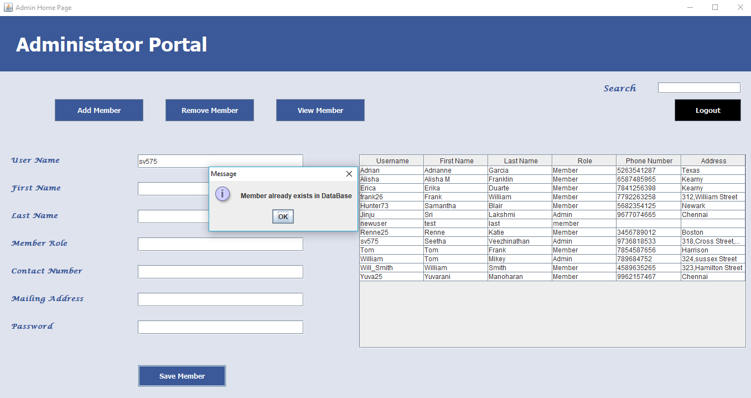Click the black Logout button
The height and width of the screenshot is (398, 751).
[707, 110]
